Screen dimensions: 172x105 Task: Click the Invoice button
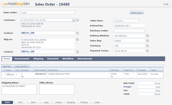tap(58, 102)
